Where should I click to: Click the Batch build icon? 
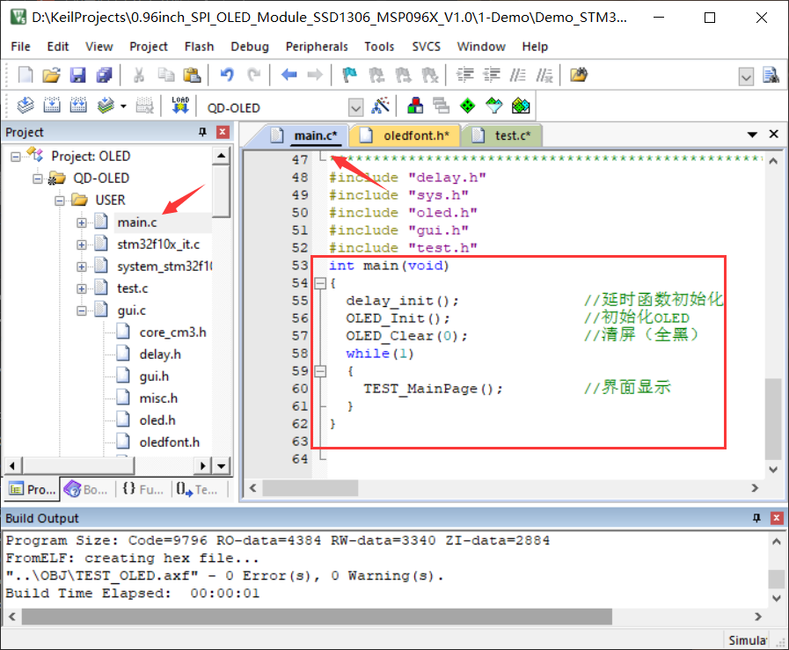(x=106, y=106)
